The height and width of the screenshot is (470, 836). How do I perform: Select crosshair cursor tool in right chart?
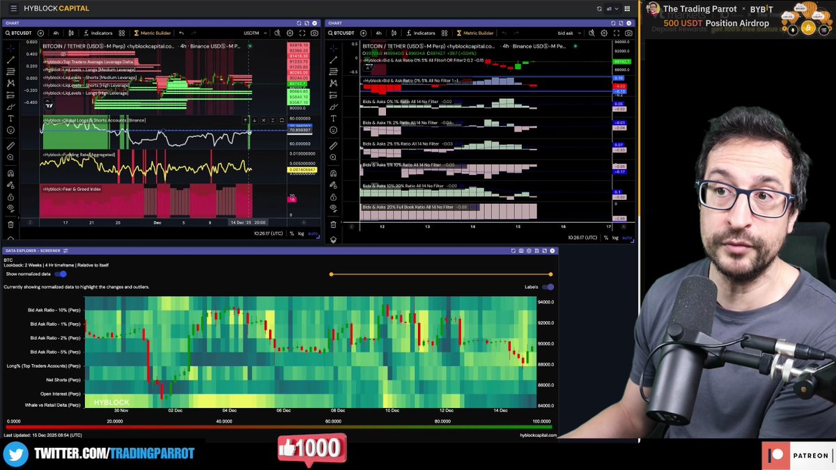click(333, 47)
